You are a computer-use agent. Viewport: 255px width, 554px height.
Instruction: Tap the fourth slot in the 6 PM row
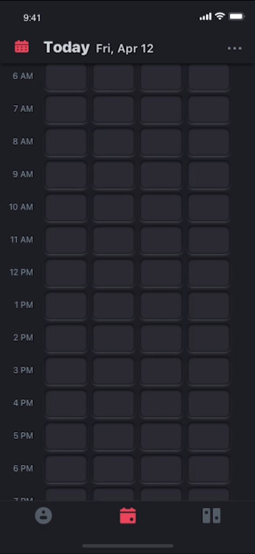click(209, 469)
